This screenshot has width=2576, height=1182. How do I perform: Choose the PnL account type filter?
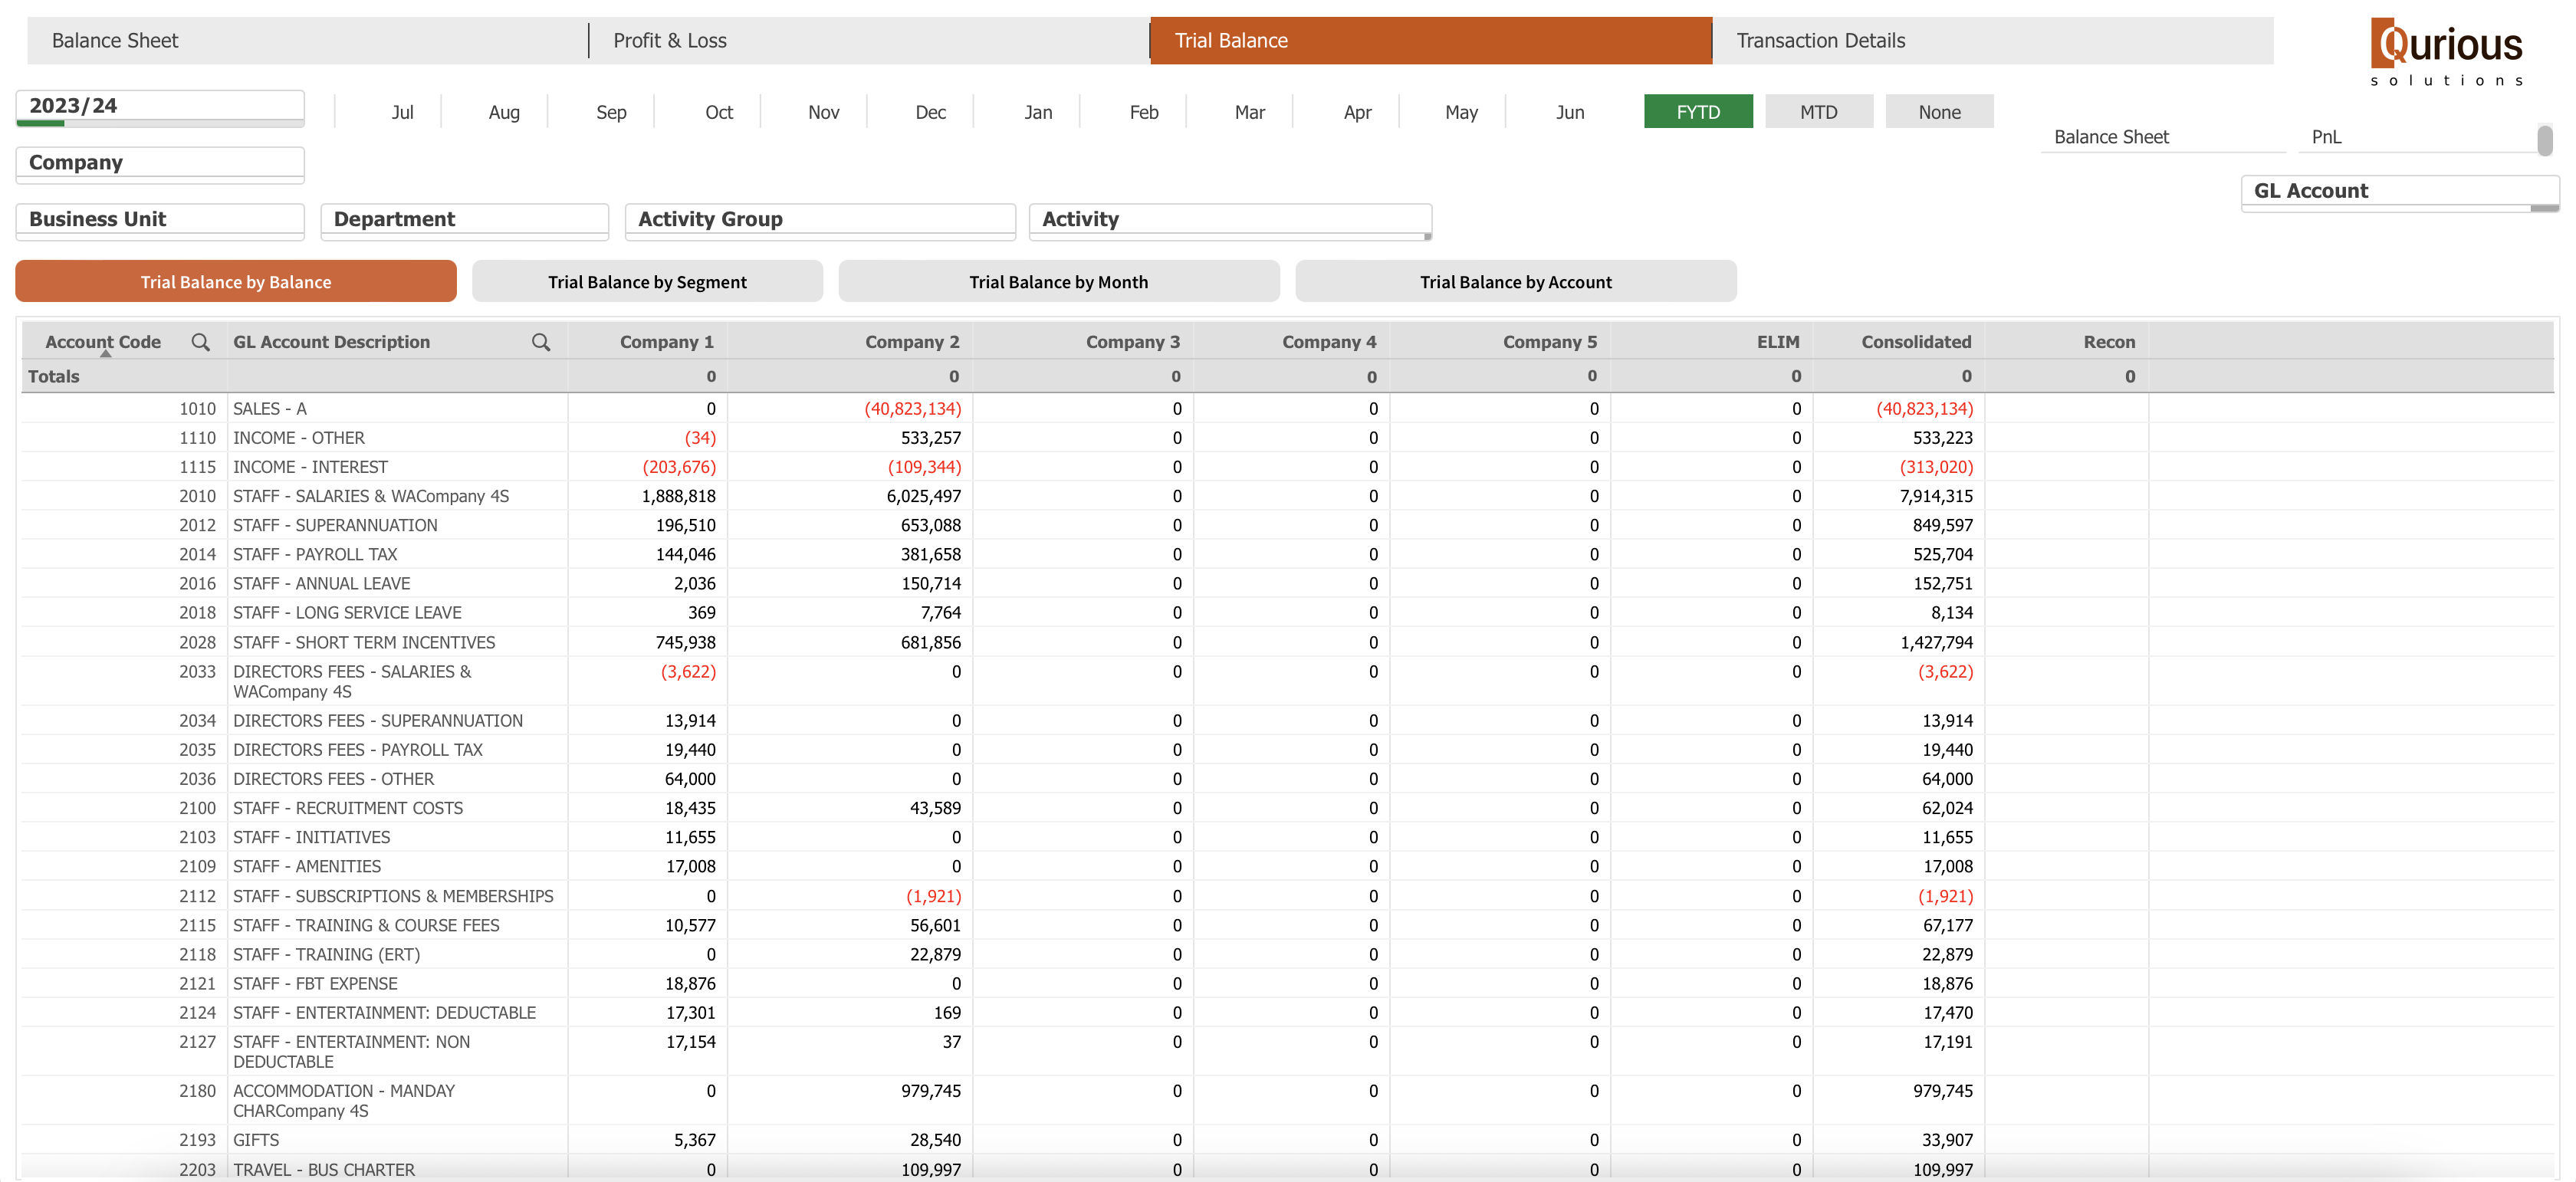click(x=2417, y=137)
